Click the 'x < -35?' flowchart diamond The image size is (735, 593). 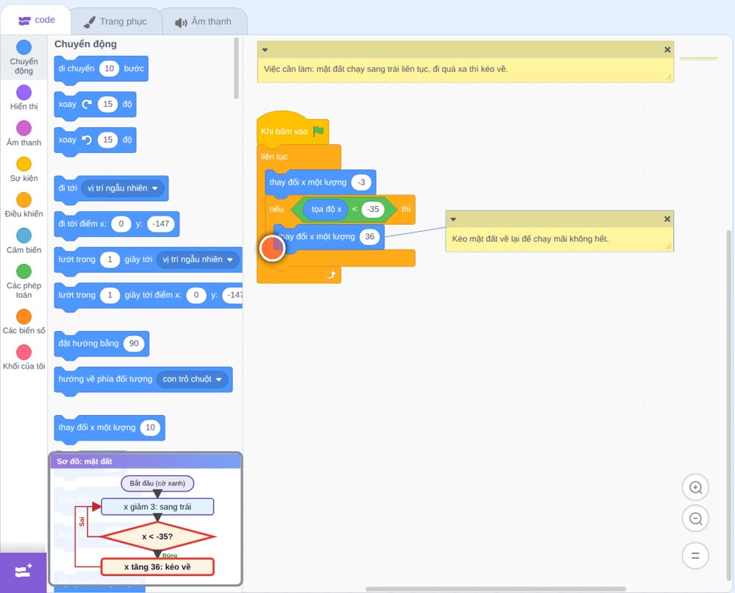pos(157,536)
